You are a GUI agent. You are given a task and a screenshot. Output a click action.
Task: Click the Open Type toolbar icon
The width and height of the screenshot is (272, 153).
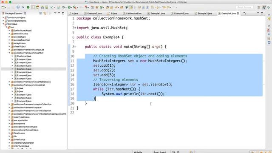tap(108, 7)
